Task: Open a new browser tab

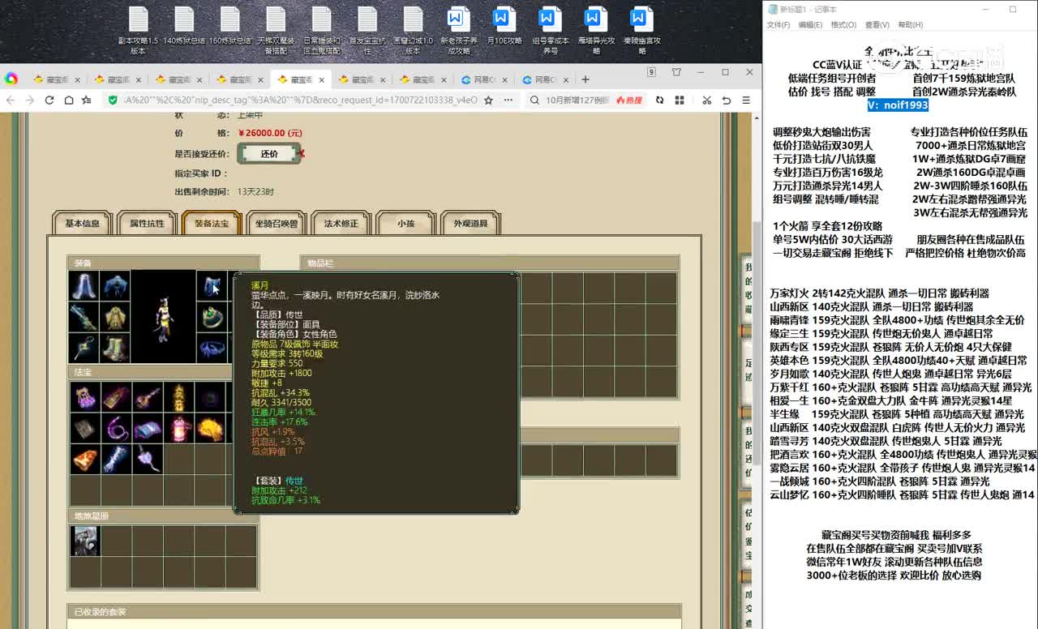Action: coord(585,79)
